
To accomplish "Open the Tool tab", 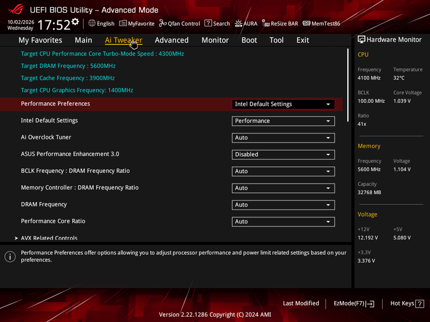I will (x=277, y=40).
